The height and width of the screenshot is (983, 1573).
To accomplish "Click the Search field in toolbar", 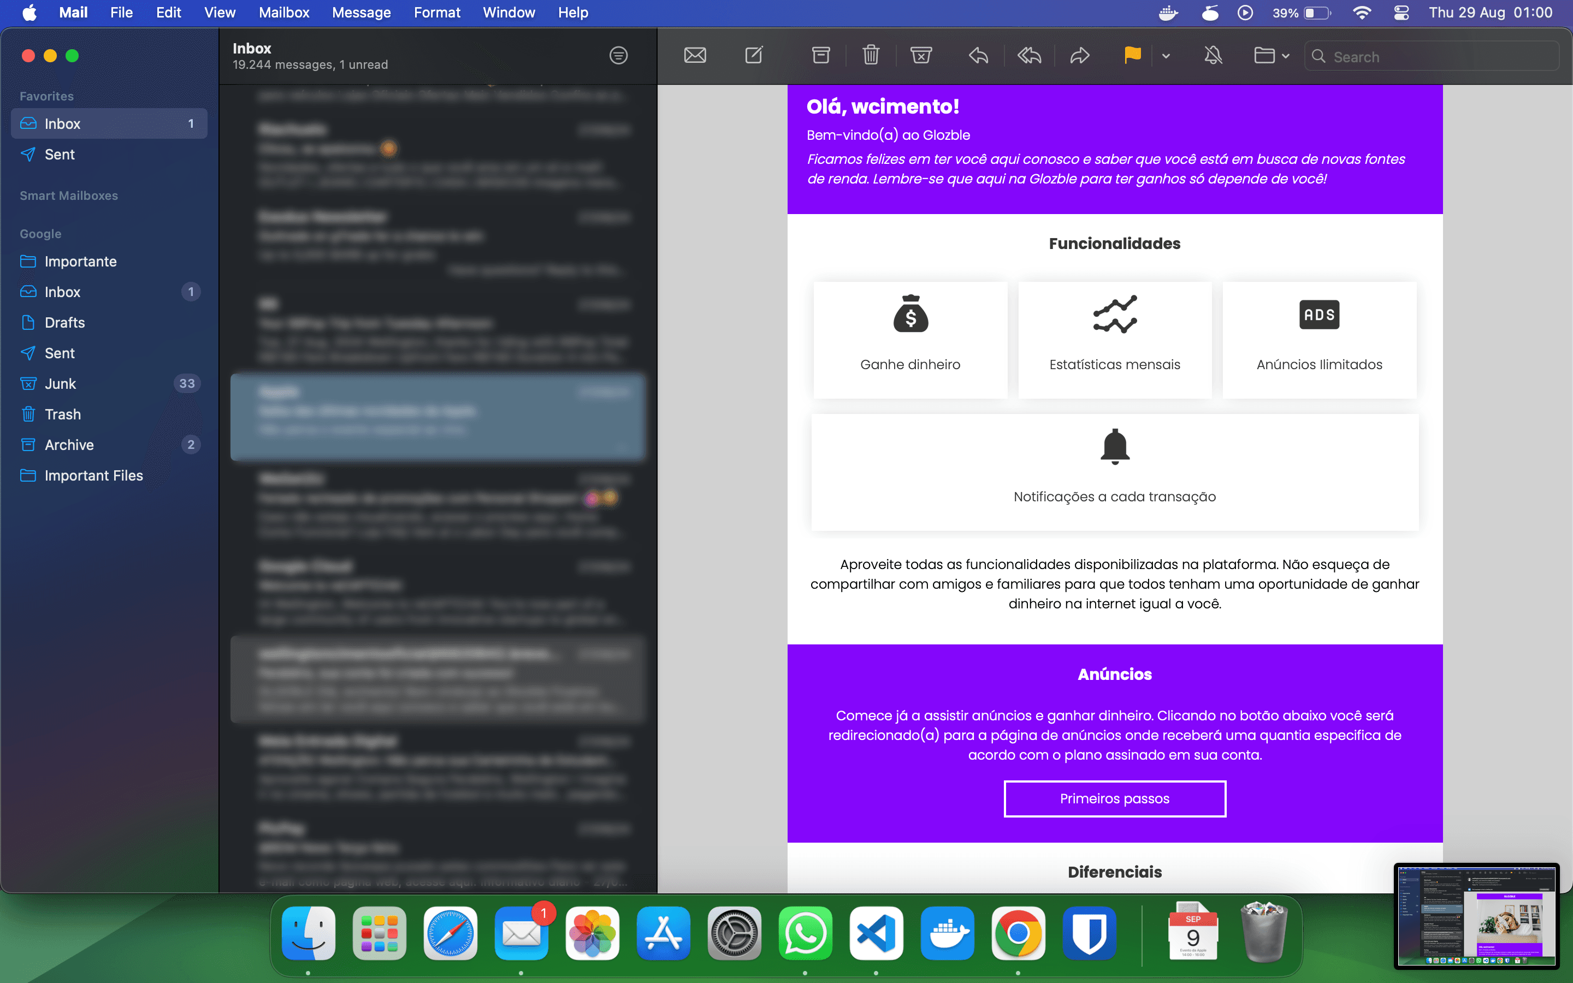I will click(x=1432, y=57).
